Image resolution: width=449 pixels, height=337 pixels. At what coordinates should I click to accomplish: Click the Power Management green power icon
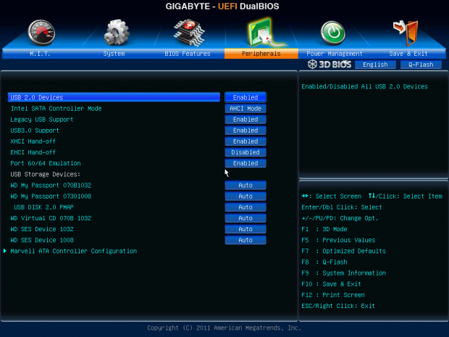tap(332, 33)
